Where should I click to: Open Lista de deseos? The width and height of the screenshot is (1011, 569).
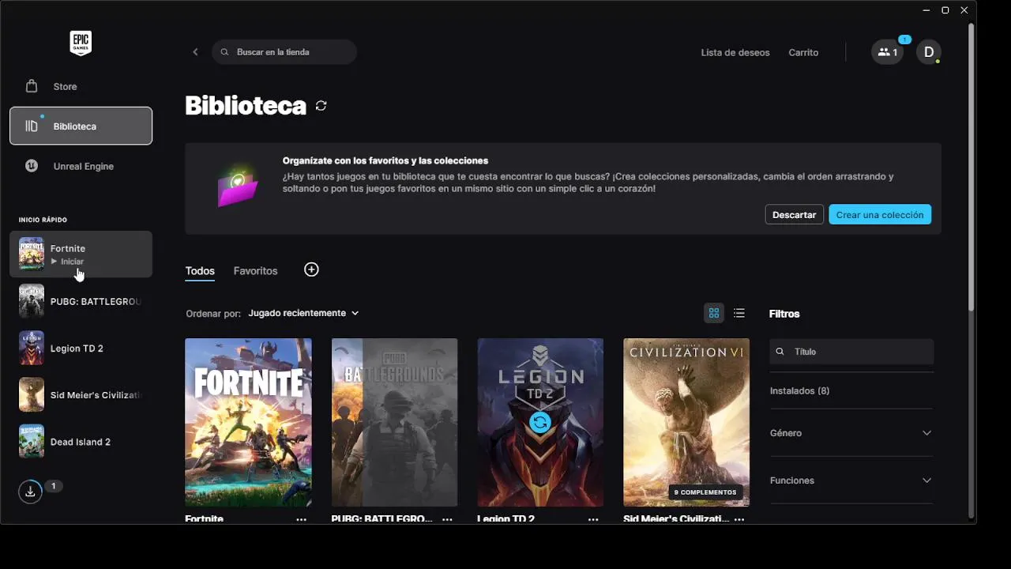735,52
